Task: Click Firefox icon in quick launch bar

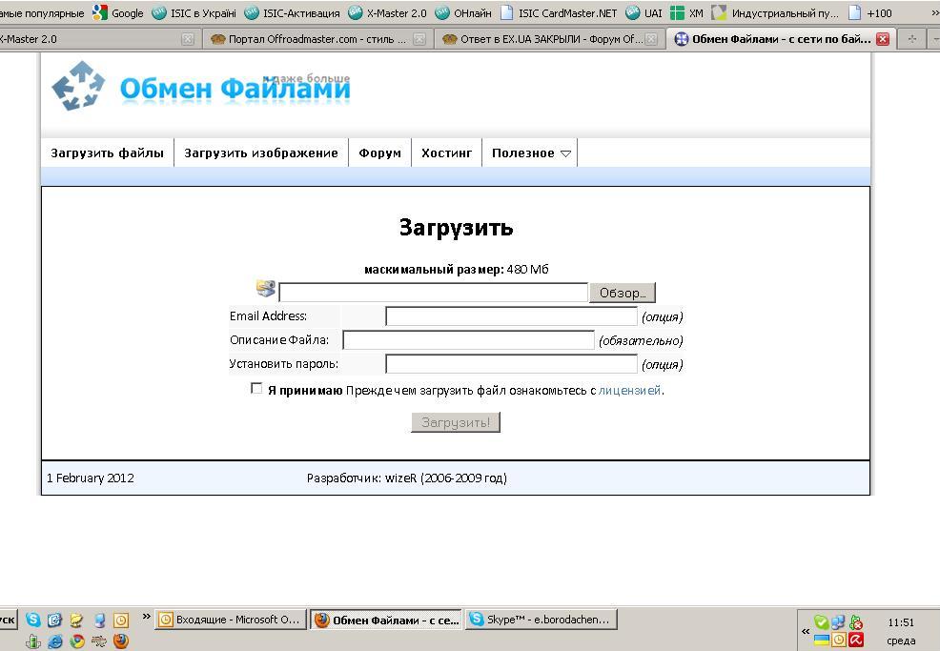Action: tap(121, 641)
